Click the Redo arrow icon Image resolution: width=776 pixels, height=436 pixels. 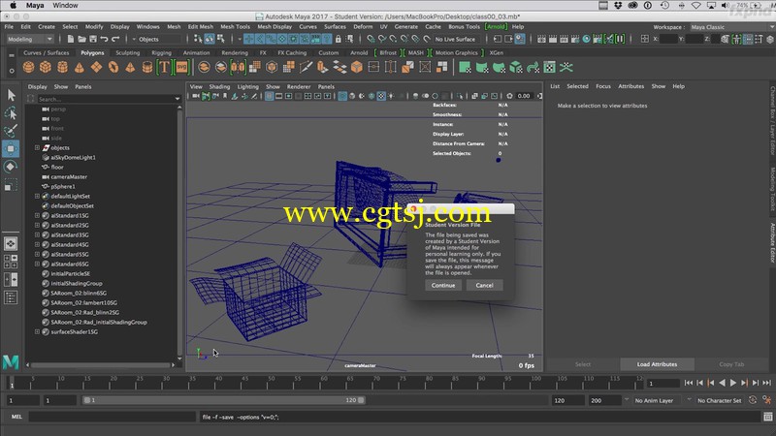pyautogui.click(x=115, y=39)
